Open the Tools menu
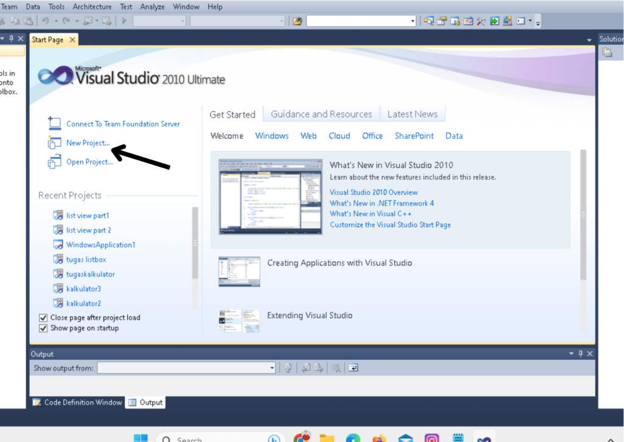This screenshot has width=624, height=442. 56,7
